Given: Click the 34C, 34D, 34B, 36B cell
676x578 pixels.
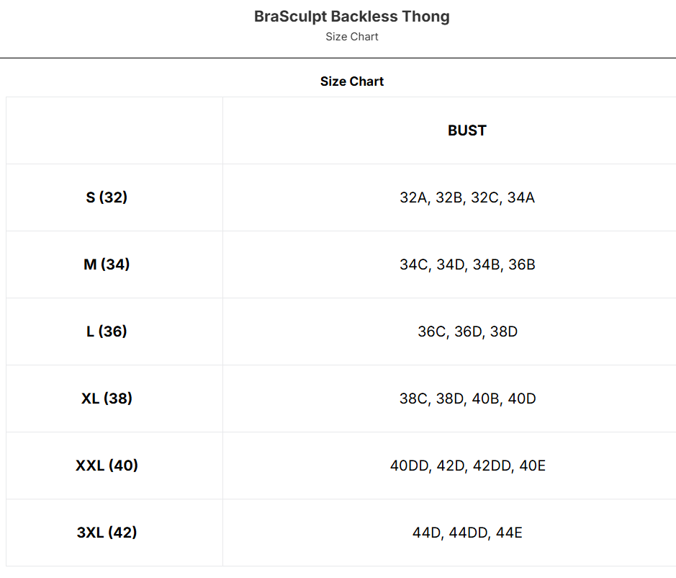Looking at the screenshot, I should coord(467,264).
